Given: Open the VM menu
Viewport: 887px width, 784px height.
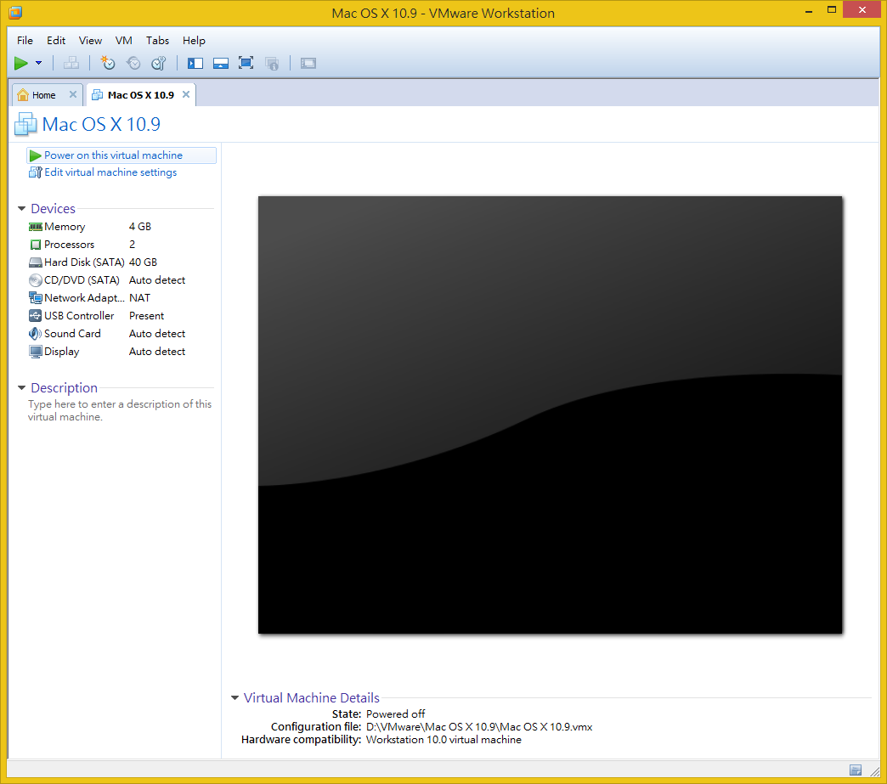Looking at the screenshot, I should click(x=124, y=40).
